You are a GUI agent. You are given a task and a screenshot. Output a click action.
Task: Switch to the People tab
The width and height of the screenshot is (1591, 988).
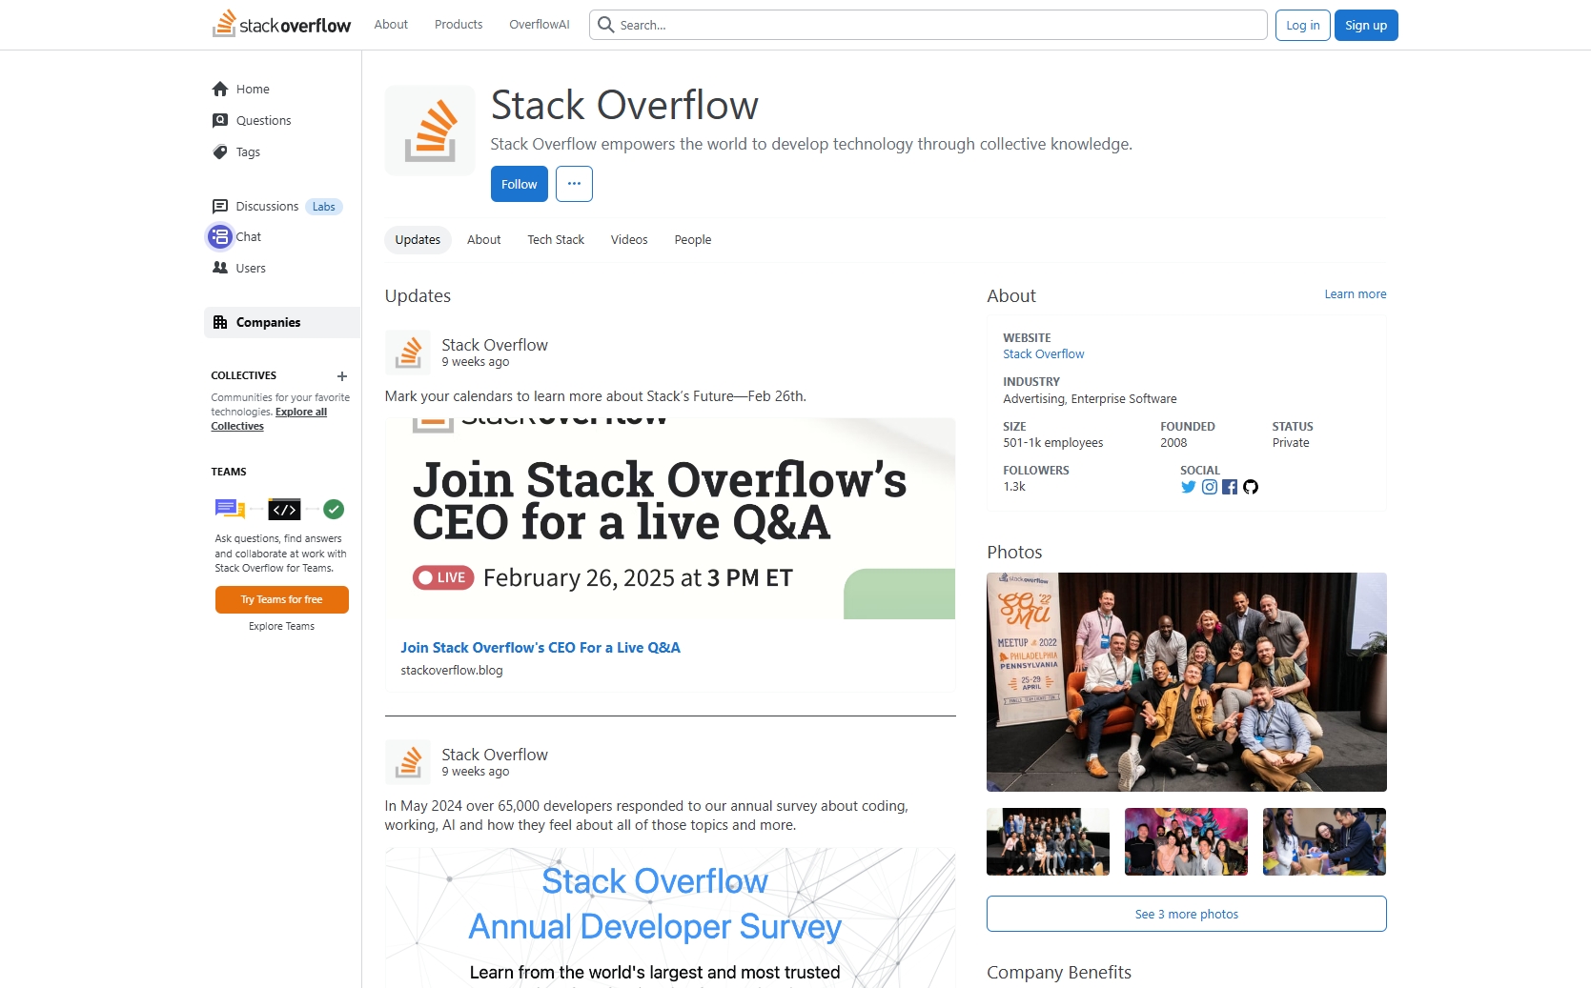(693, 239)
